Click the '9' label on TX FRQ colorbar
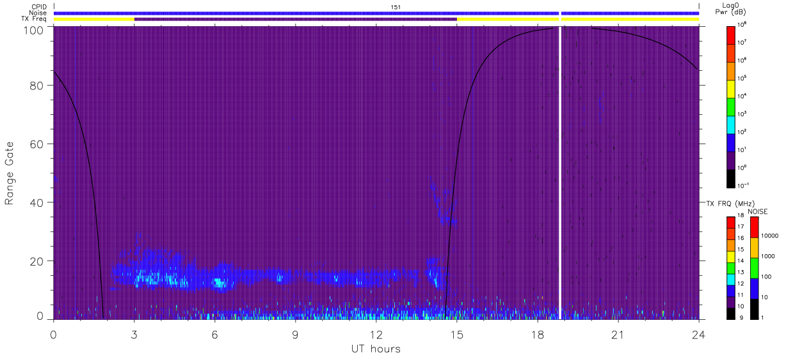The image size is (786, 362). click(741, 317)
